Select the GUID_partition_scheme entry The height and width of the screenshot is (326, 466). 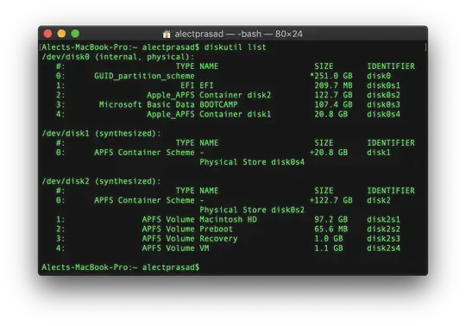pos(144,76)
